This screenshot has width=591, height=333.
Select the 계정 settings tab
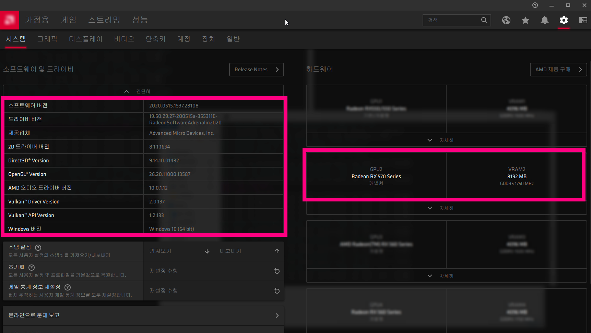[x=184, y=39]
